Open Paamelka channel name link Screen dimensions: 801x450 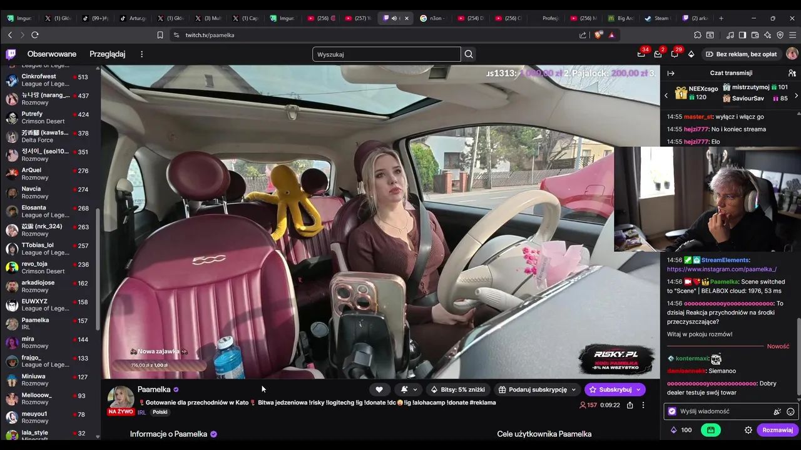(x=154, y=389)
